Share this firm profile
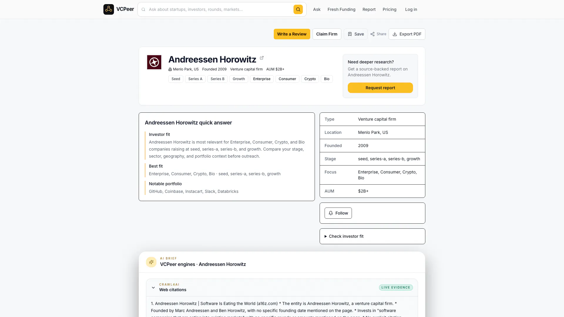 [378, 34]
